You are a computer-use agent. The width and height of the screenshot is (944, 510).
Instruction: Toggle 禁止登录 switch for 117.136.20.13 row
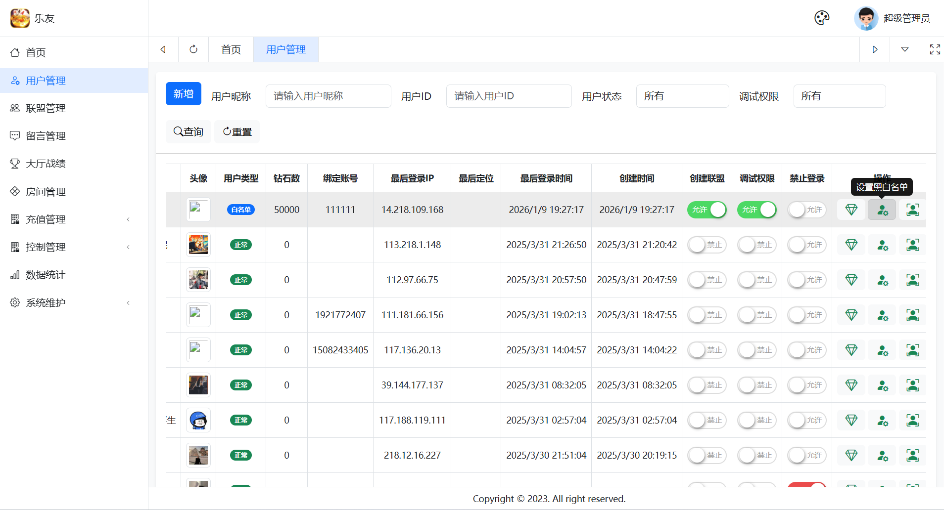pyautogui.click(x=806, y=350)
